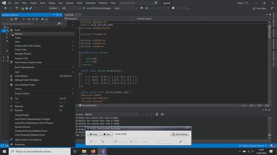The width and height of the screenshot is (277, 155).
Task: Click Sign in at the top right
Action: [x=242, y=3]
